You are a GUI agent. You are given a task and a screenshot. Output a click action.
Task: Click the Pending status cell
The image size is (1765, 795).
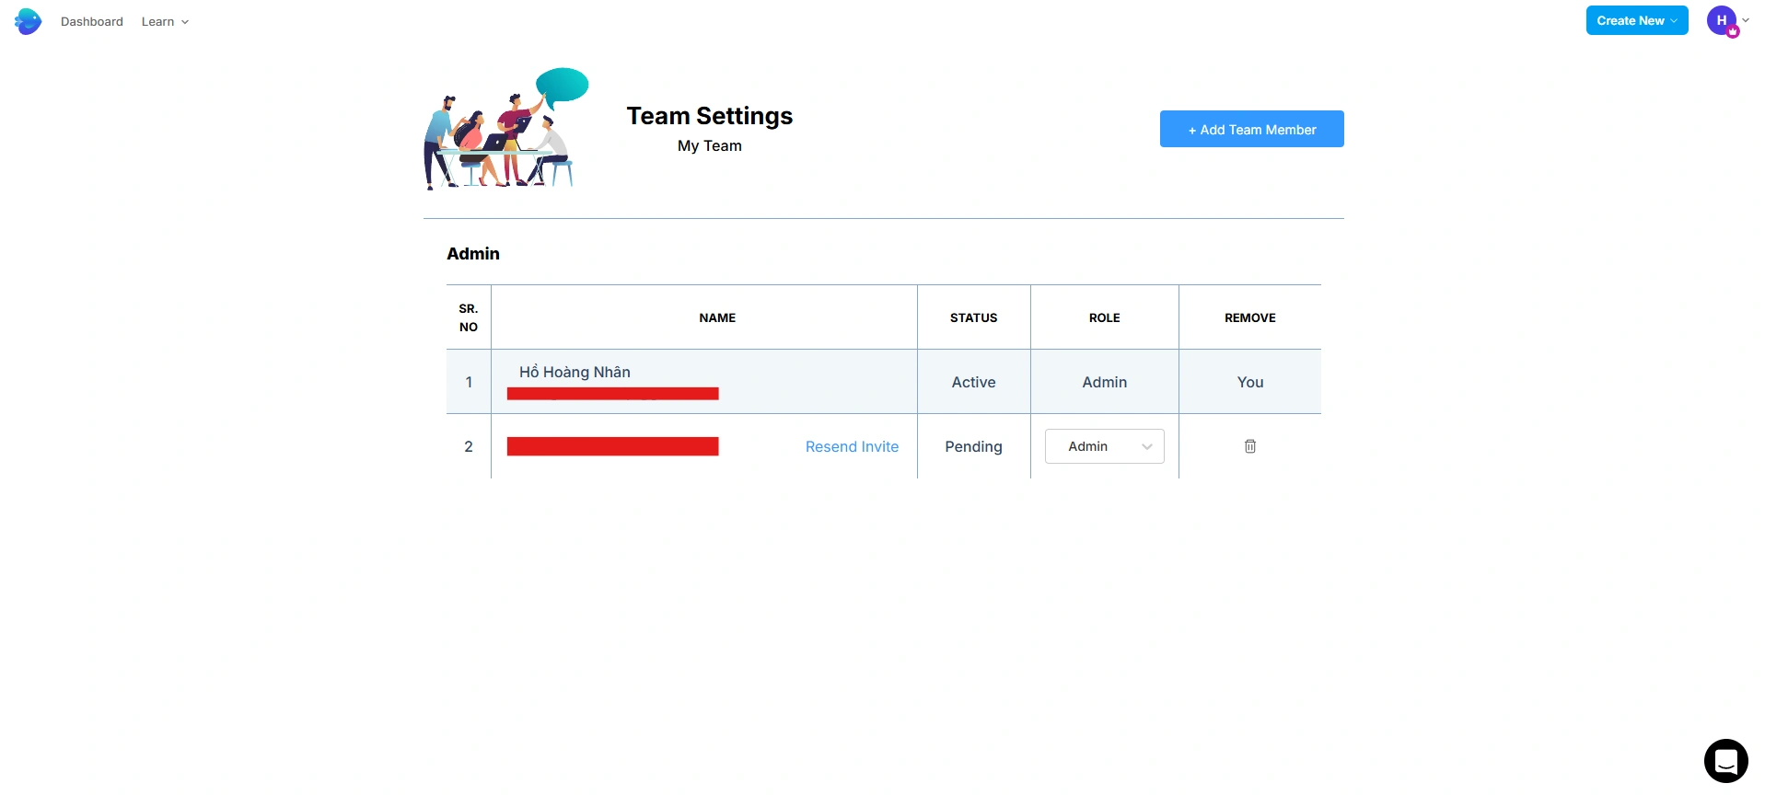coord(973,446)
